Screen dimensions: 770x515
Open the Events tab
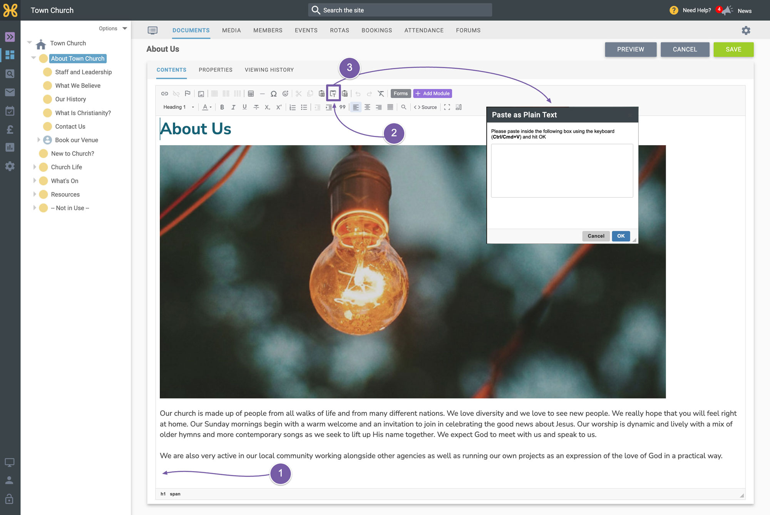(306, 30)
